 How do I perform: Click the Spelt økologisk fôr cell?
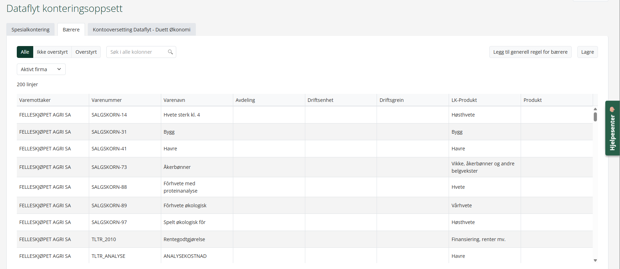coord(197,222)
